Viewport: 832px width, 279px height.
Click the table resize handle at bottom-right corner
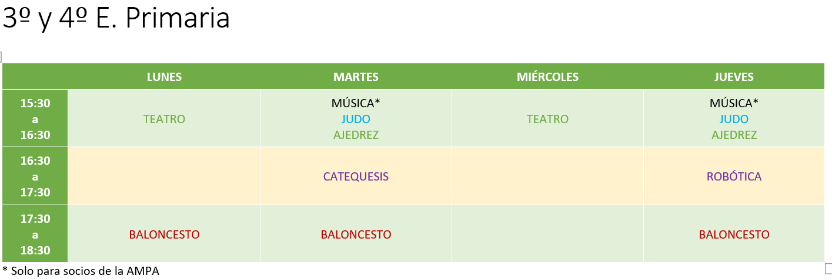(828, 266)
